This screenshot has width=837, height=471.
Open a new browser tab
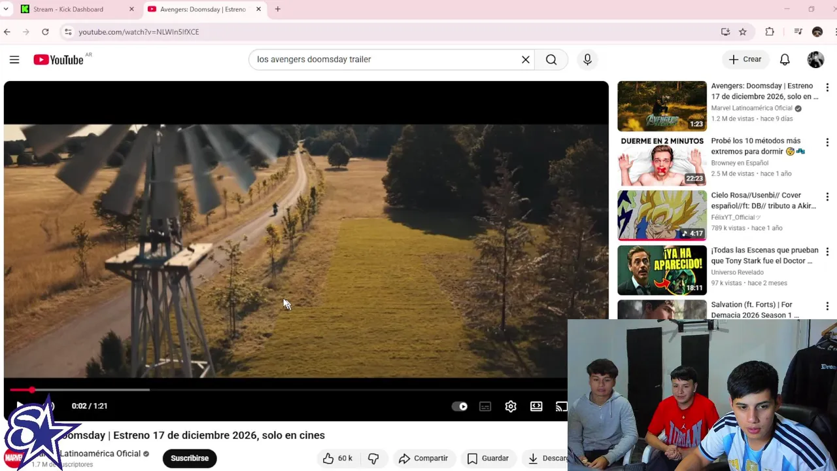coord(277,9)
